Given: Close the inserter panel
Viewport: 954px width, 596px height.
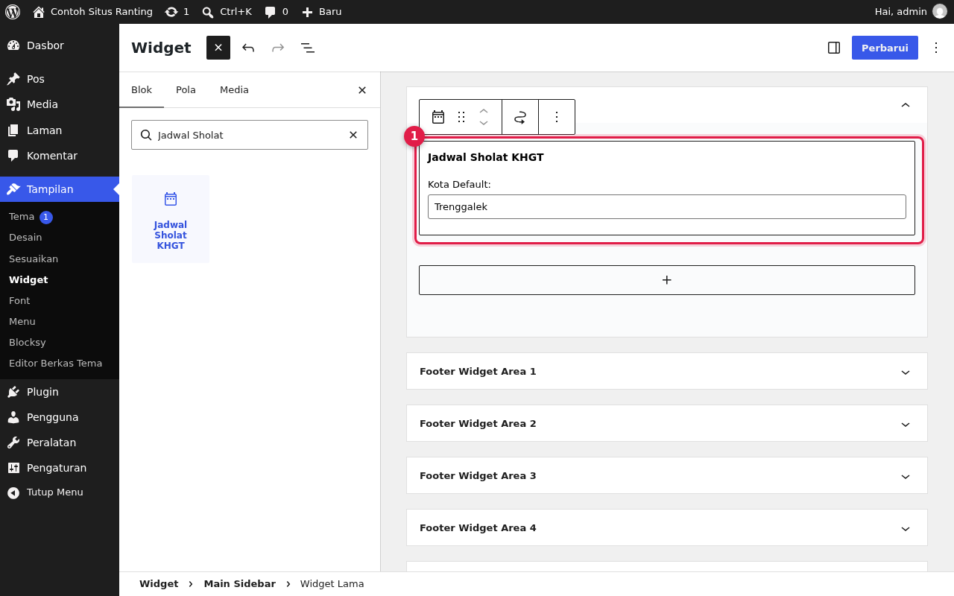Looking at the screenshot, I should tap(362, 90).
